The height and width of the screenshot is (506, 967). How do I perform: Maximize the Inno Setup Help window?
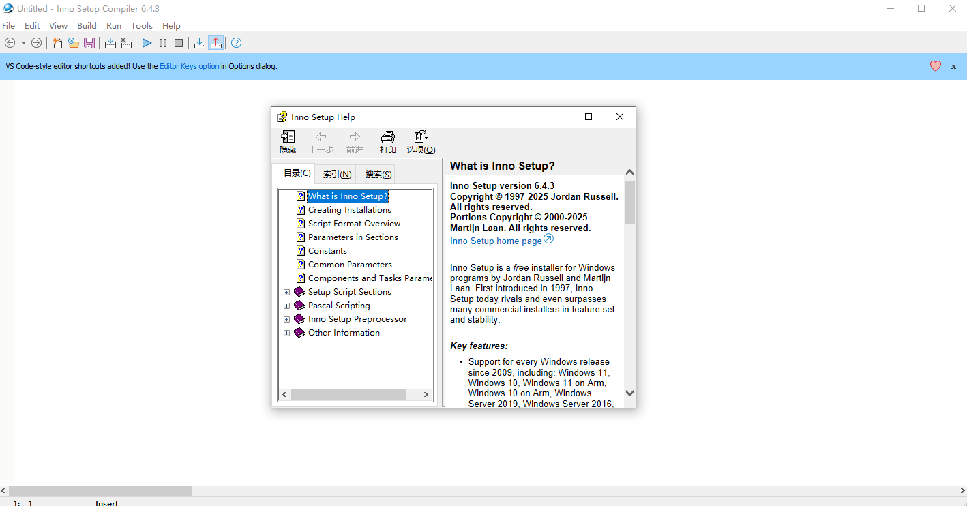(x=589, y=117)
